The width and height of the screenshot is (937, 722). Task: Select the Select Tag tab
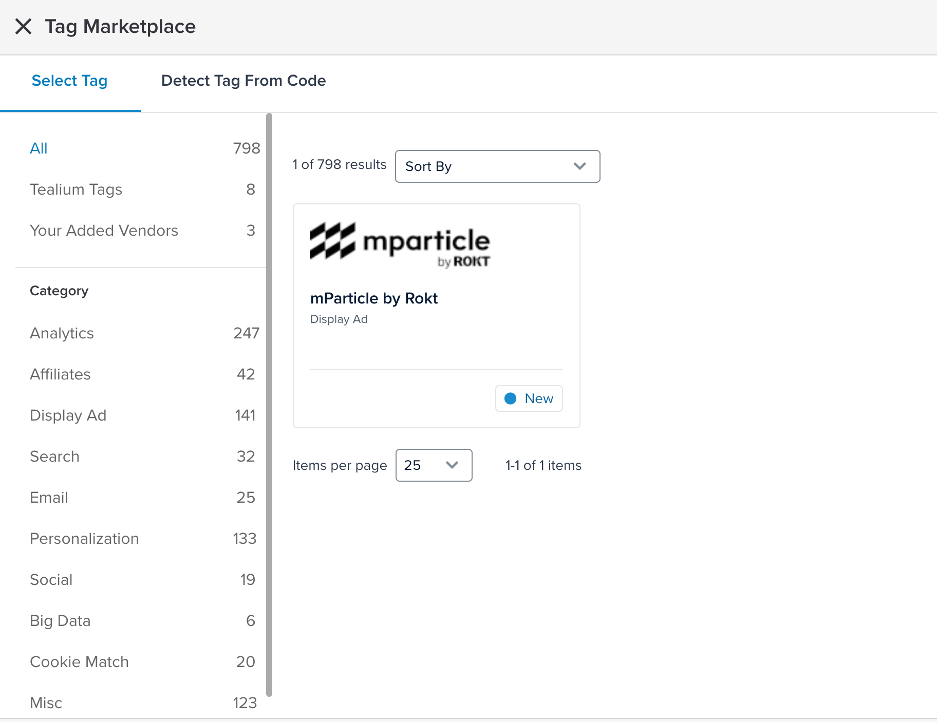[x=69, y=81]
